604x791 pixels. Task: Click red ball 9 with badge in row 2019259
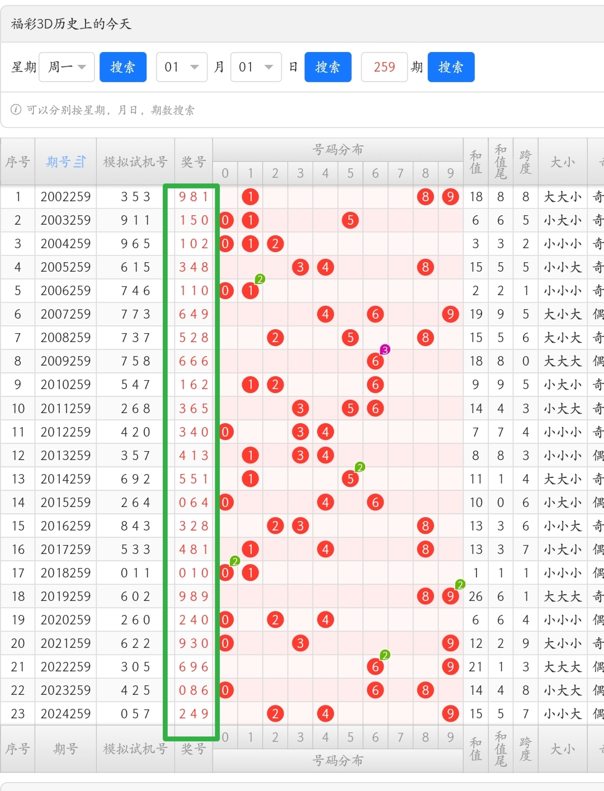click(450, 596)
